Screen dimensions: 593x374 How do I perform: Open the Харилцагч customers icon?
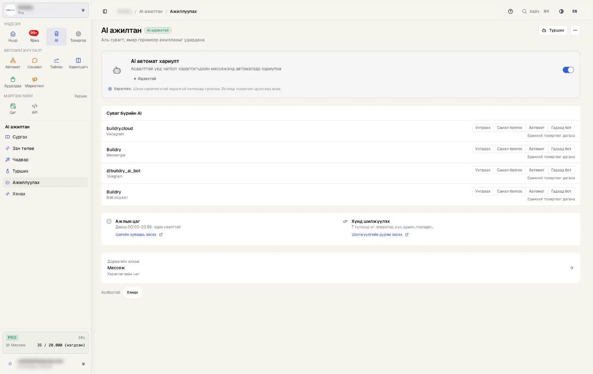click(x=78, y=63)
